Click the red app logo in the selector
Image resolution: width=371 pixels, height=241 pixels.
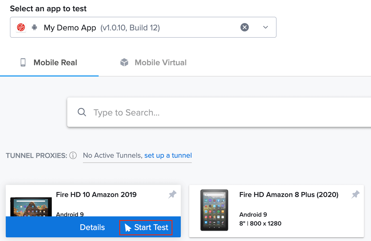(20, 27)
